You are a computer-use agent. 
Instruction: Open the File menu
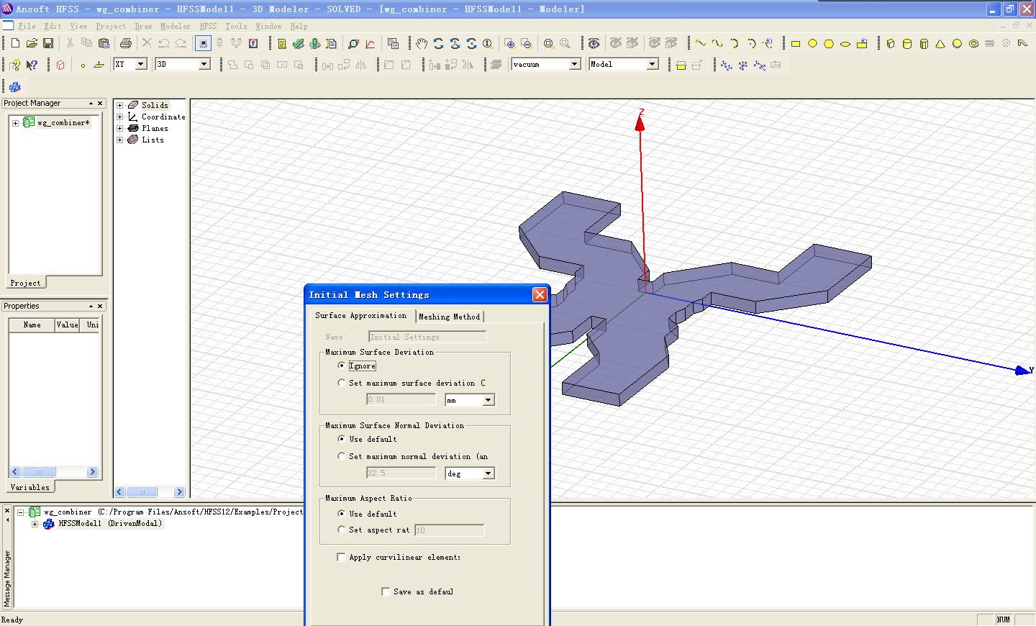(27, 26)
